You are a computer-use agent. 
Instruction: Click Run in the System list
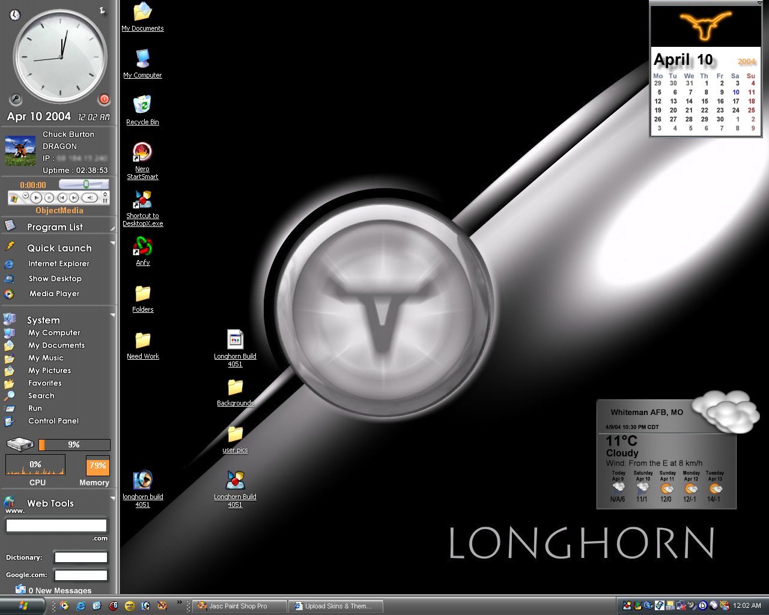point(35,408)
